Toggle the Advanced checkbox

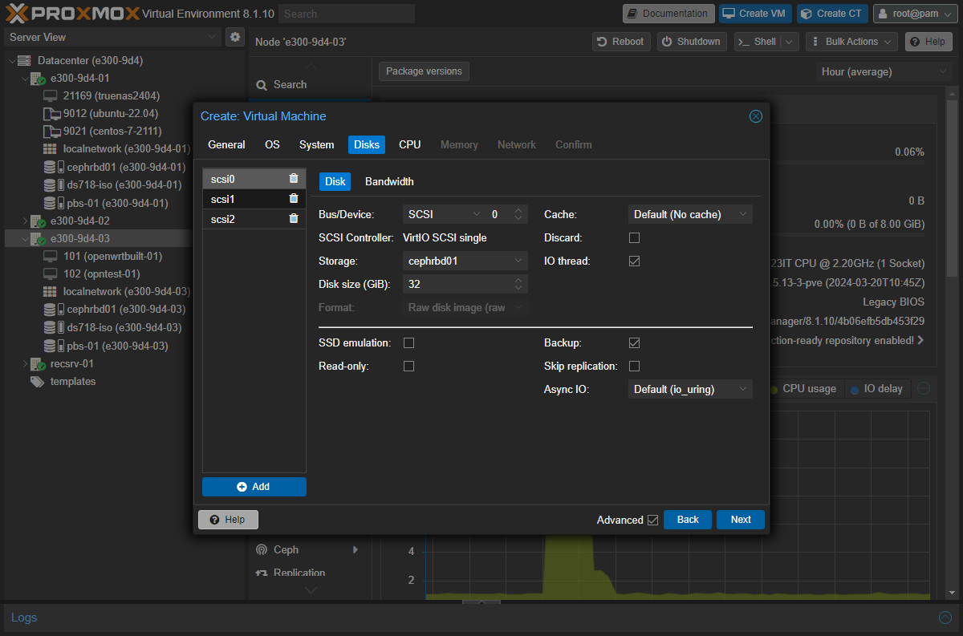click(652, 520)
